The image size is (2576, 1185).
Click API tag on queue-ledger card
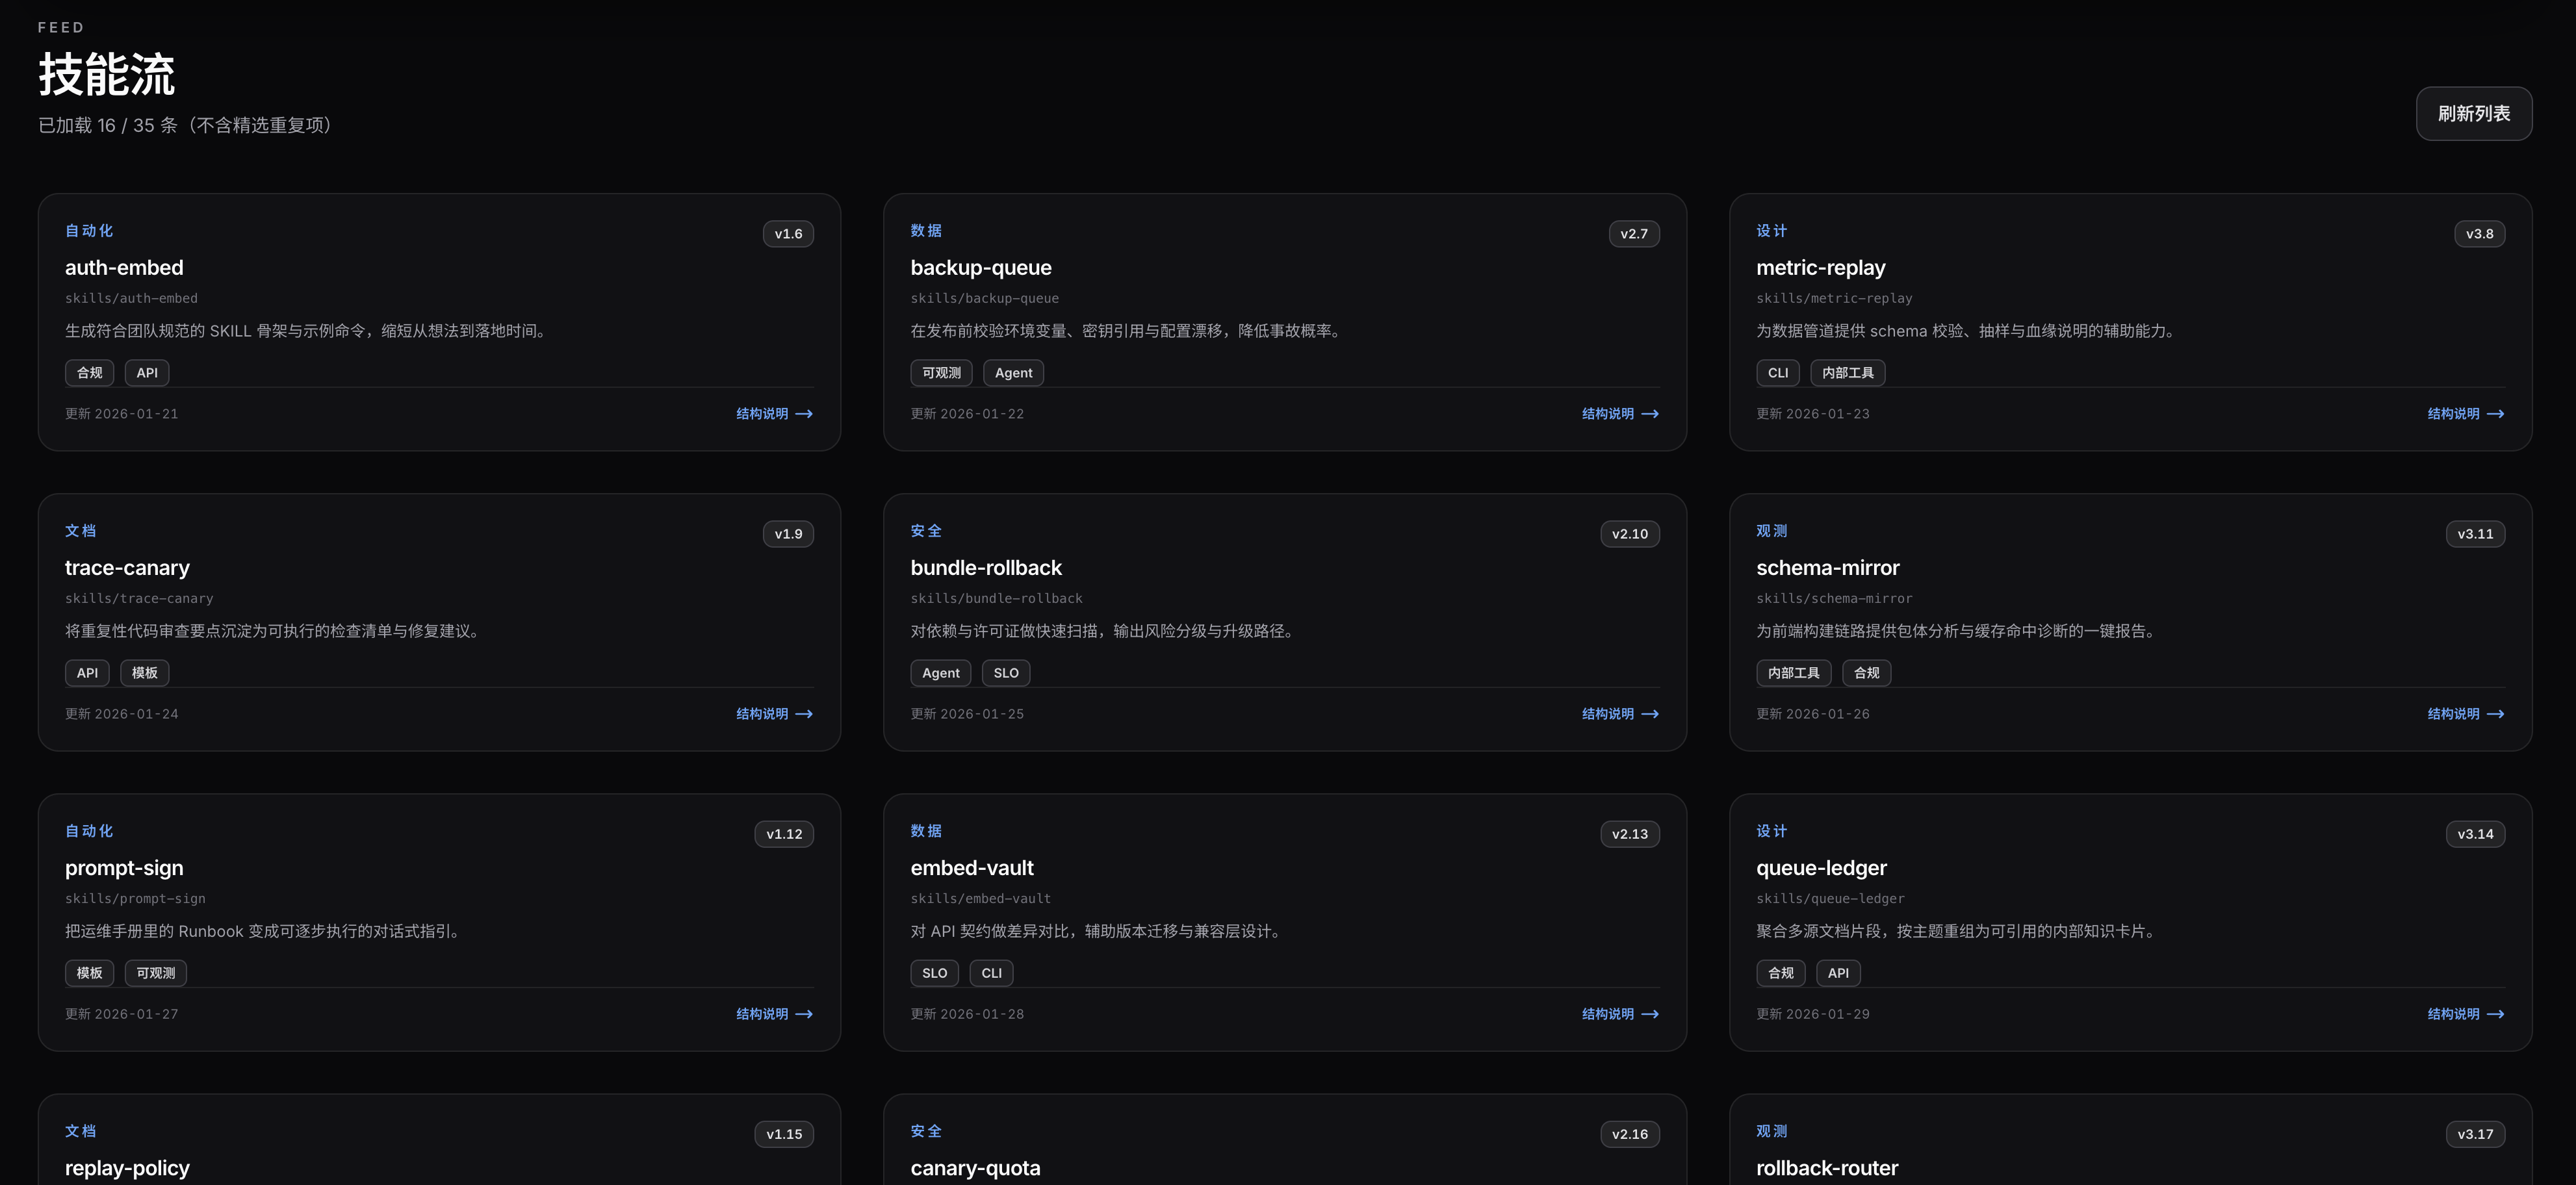coord(1839,973)
